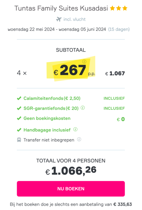
Task: Click the bus transfer icon
Action: pyautogui.click(x=19, y=140)
